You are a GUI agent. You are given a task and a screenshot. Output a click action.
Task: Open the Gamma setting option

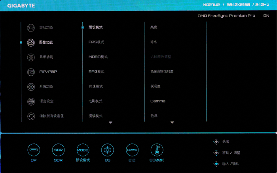click(158, 101)
